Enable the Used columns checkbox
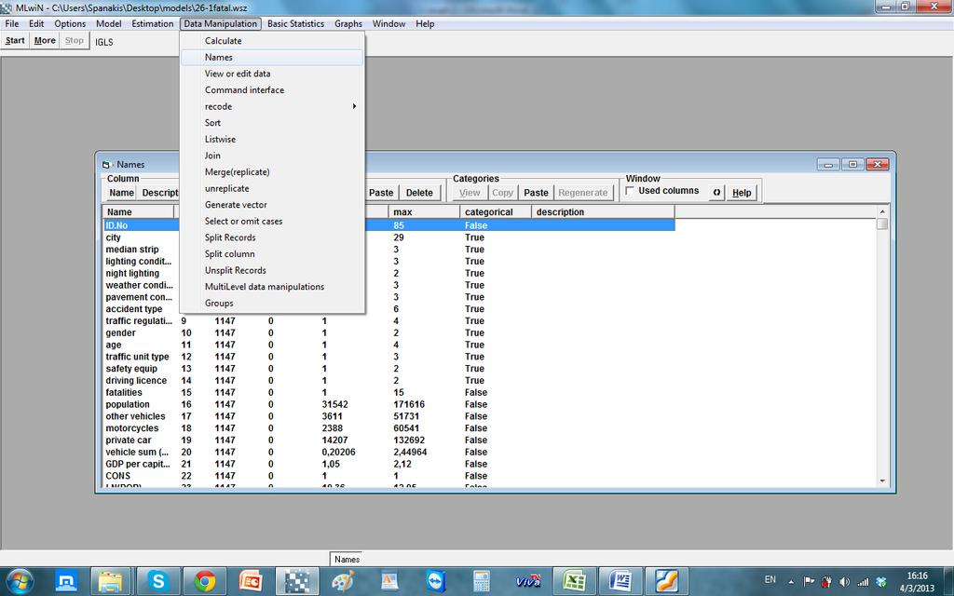This screenshot has height=596, width=954. (631, 191)
